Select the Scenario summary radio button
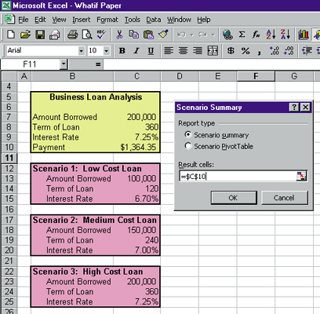The image size is (320, 314). [x=187, y=135]
